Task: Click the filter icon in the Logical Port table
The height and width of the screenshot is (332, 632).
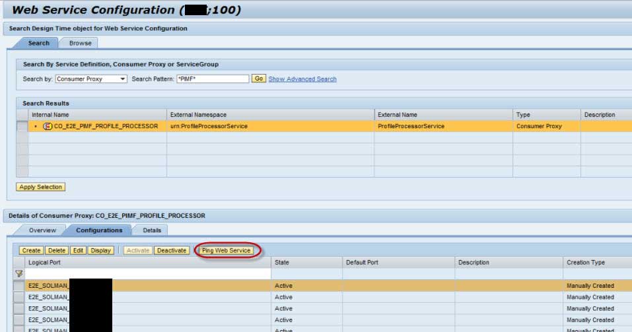Action: 19,273
